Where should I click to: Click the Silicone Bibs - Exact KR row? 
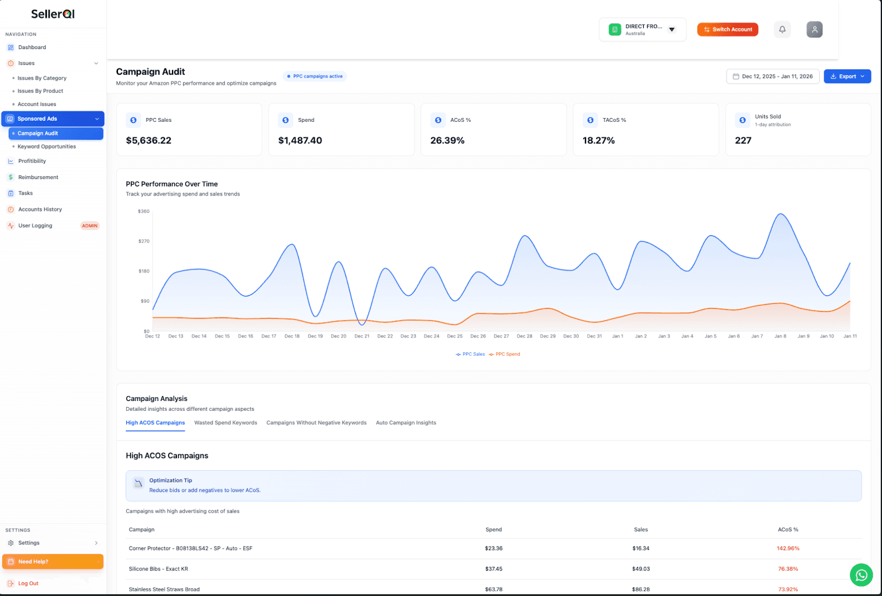[494, 569]
